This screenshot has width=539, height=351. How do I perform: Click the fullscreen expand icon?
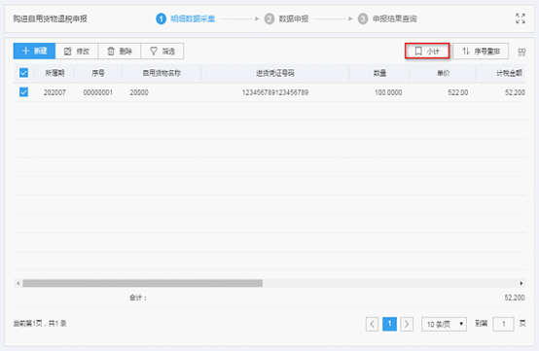[521, 18]
